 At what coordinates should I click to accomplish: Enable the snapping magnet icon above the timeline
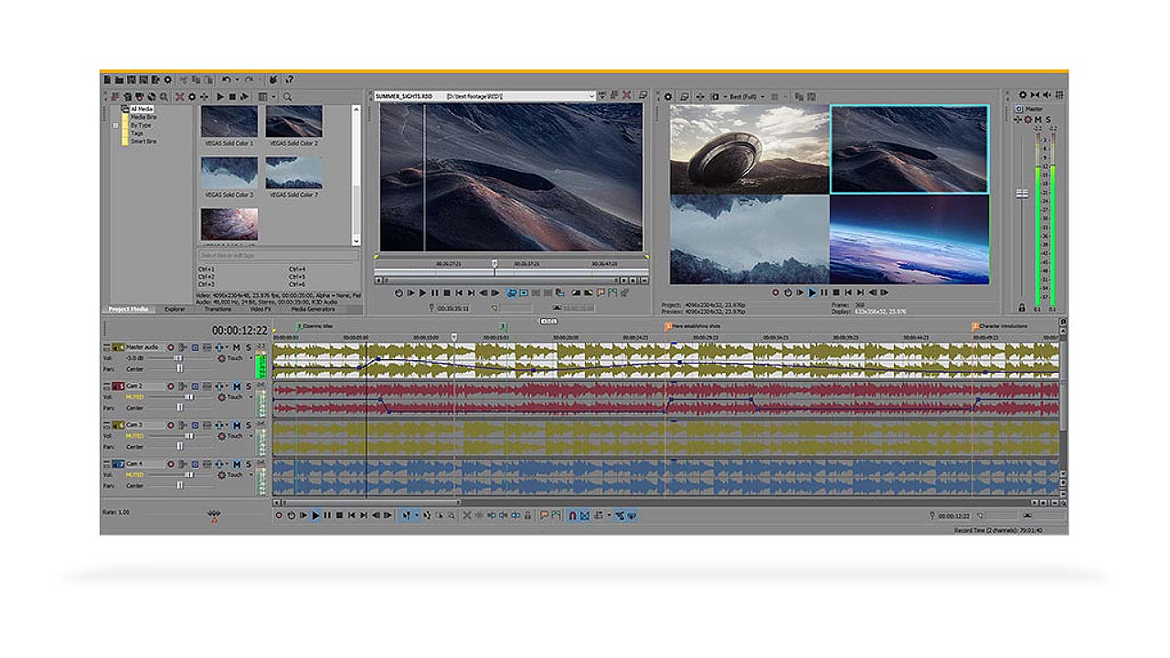[x=573, y=516]
